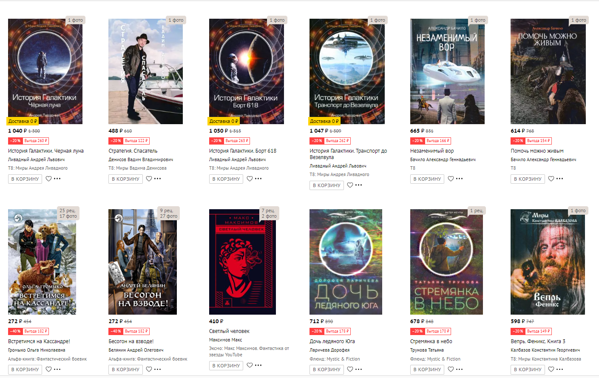
Task: Add Стратегия. Спасатель to favorites with heart icon
Action: click(x=149, y=179)
